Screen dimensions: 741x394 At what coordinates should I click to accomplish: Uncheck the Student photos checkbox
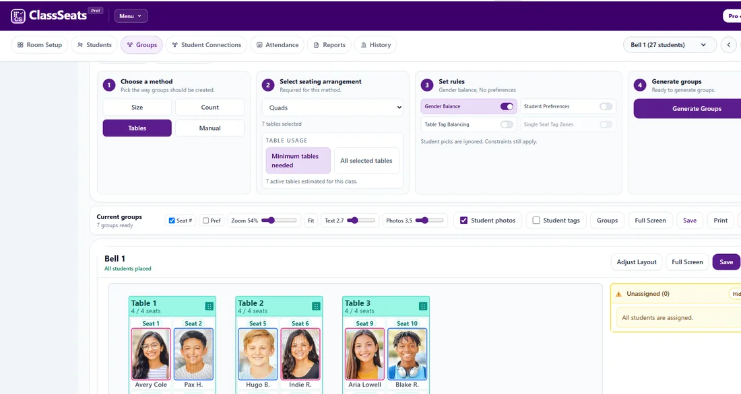click(x=463, y=221)
